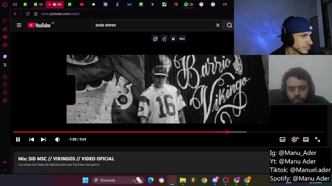
Task: Open the Mix: SID MSC // VIKINGOS playlist title
Action: [66, 159]
